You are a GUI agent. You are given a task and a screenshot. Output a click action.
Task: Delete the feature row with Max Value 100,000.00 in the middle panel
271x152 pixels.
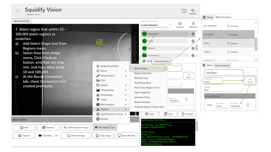point(186,100)
